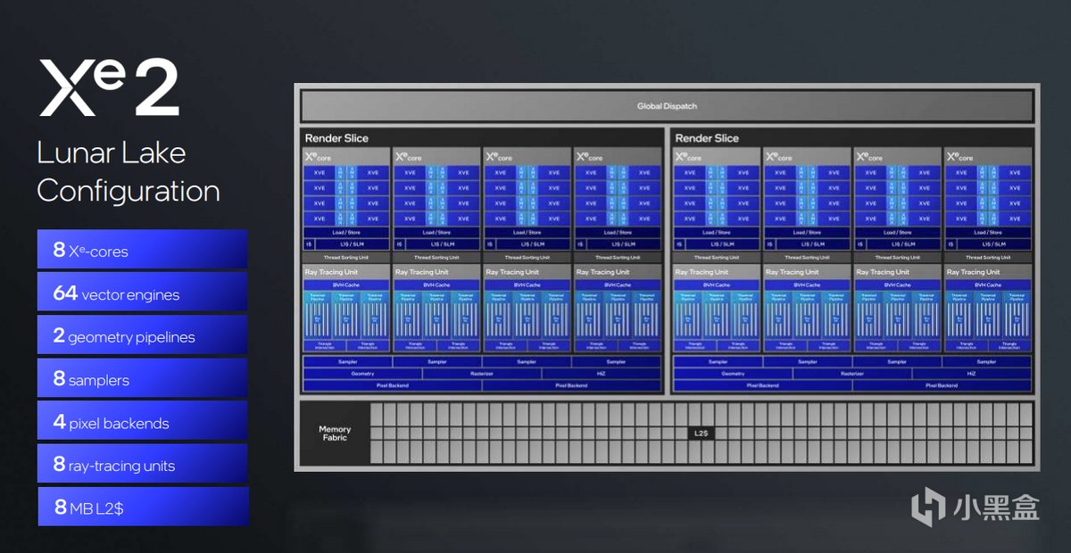Select the "Lunar Lake Configuration" title text

(128, 171)
